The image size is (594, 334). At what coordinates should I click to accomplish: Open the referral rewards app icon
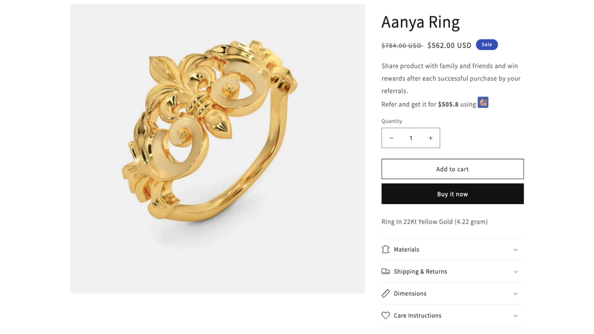tap(483, 102)
